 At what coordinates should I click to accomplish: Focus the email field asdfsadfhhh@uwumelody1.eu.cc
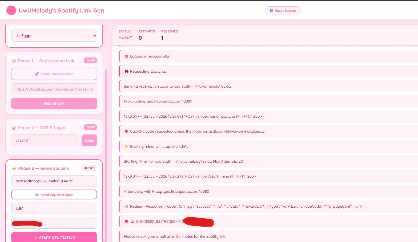(x=54, y=181)
